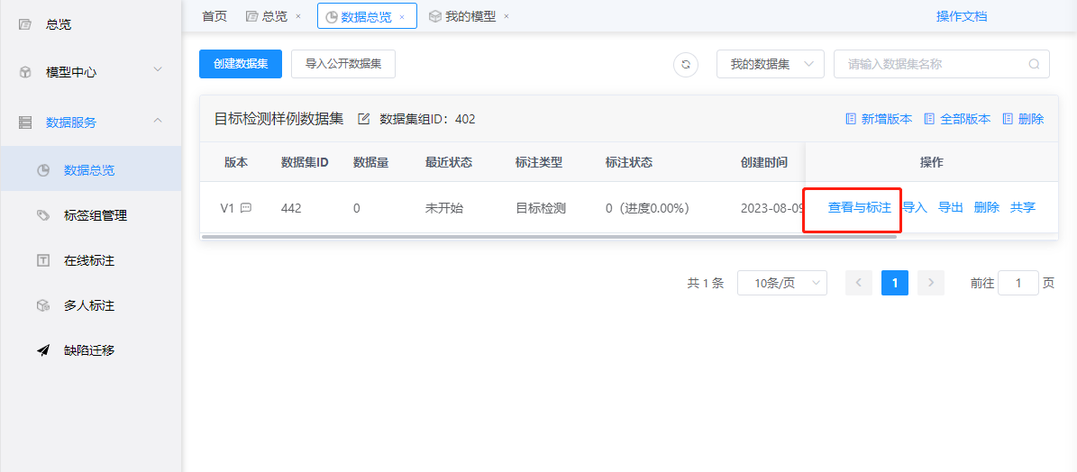Focus the dataset name search field

pyautogui.click(x=942, y=64)
